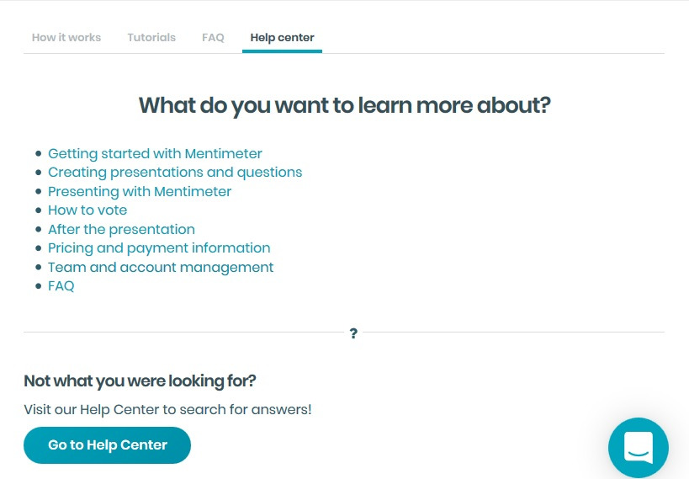This screenshot has width=689, height=479.
Task: Switch to the How it works tab
Action: (x=66, y=38)
